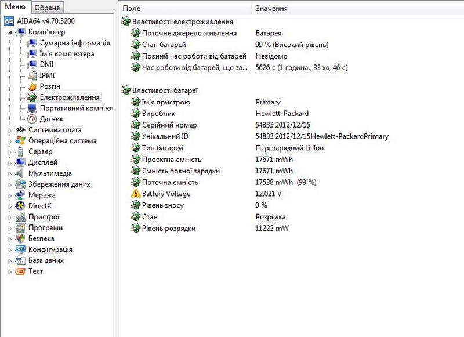The image size is (464, 337).
Task: Click the DirectX icon in tree
Action: (x=21, y=206)
